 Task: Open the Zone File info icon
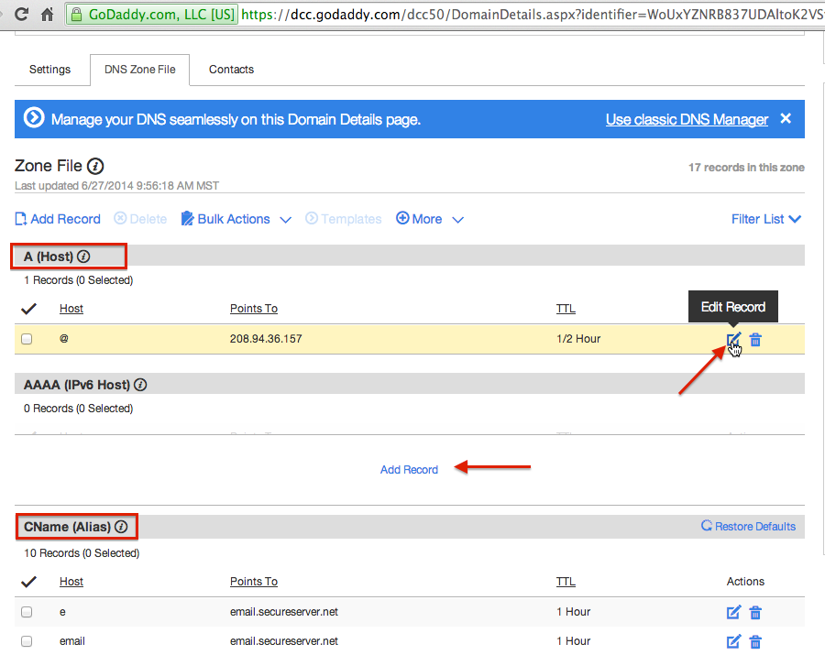tap(95, 166)
